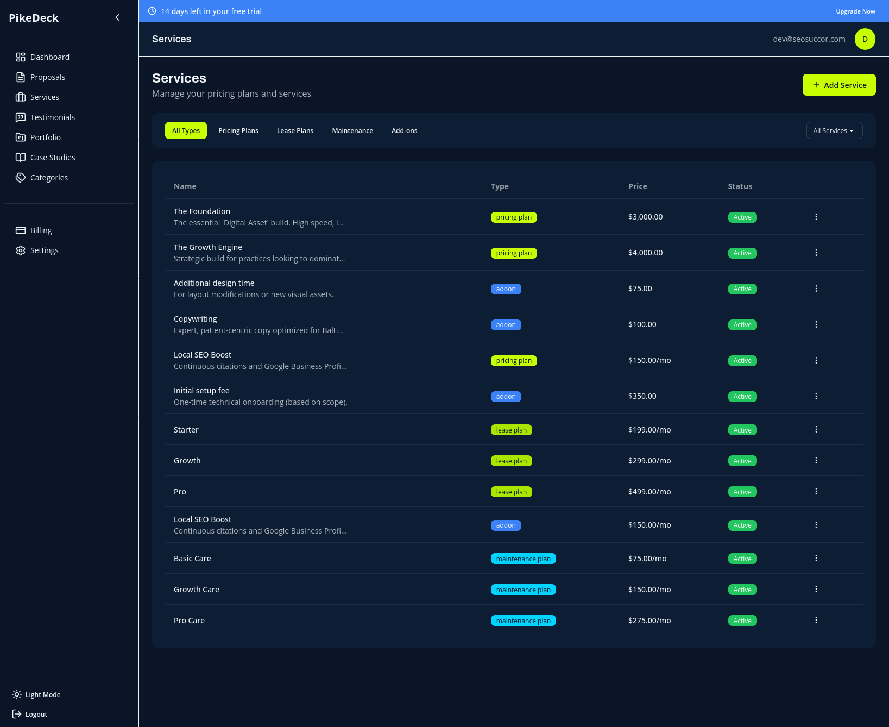The height and width of the screenshot is (727, 889).
Task: Open Testimonials via its quote icon
Action: (x=21, y=117)
